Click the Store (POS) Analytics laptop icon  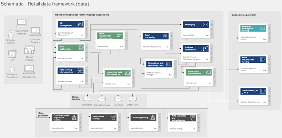pyautogui.click(x=22, y=23)
